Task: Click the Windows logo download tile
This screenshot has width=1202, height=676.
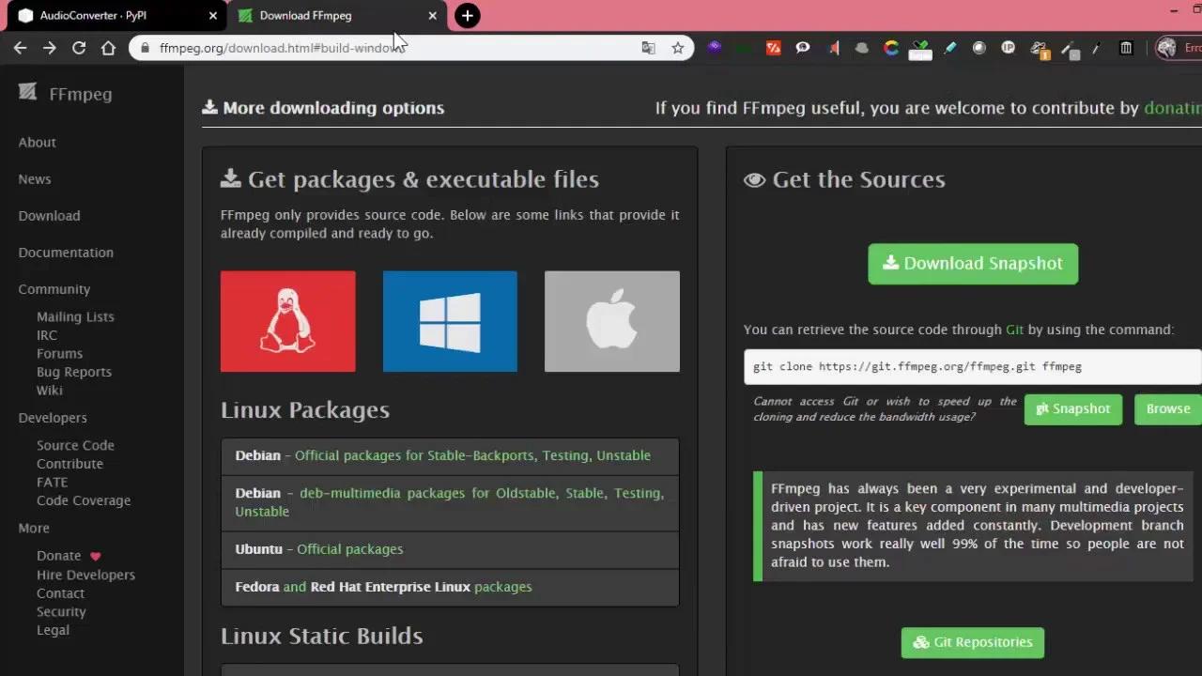Action: pos(449,320)
